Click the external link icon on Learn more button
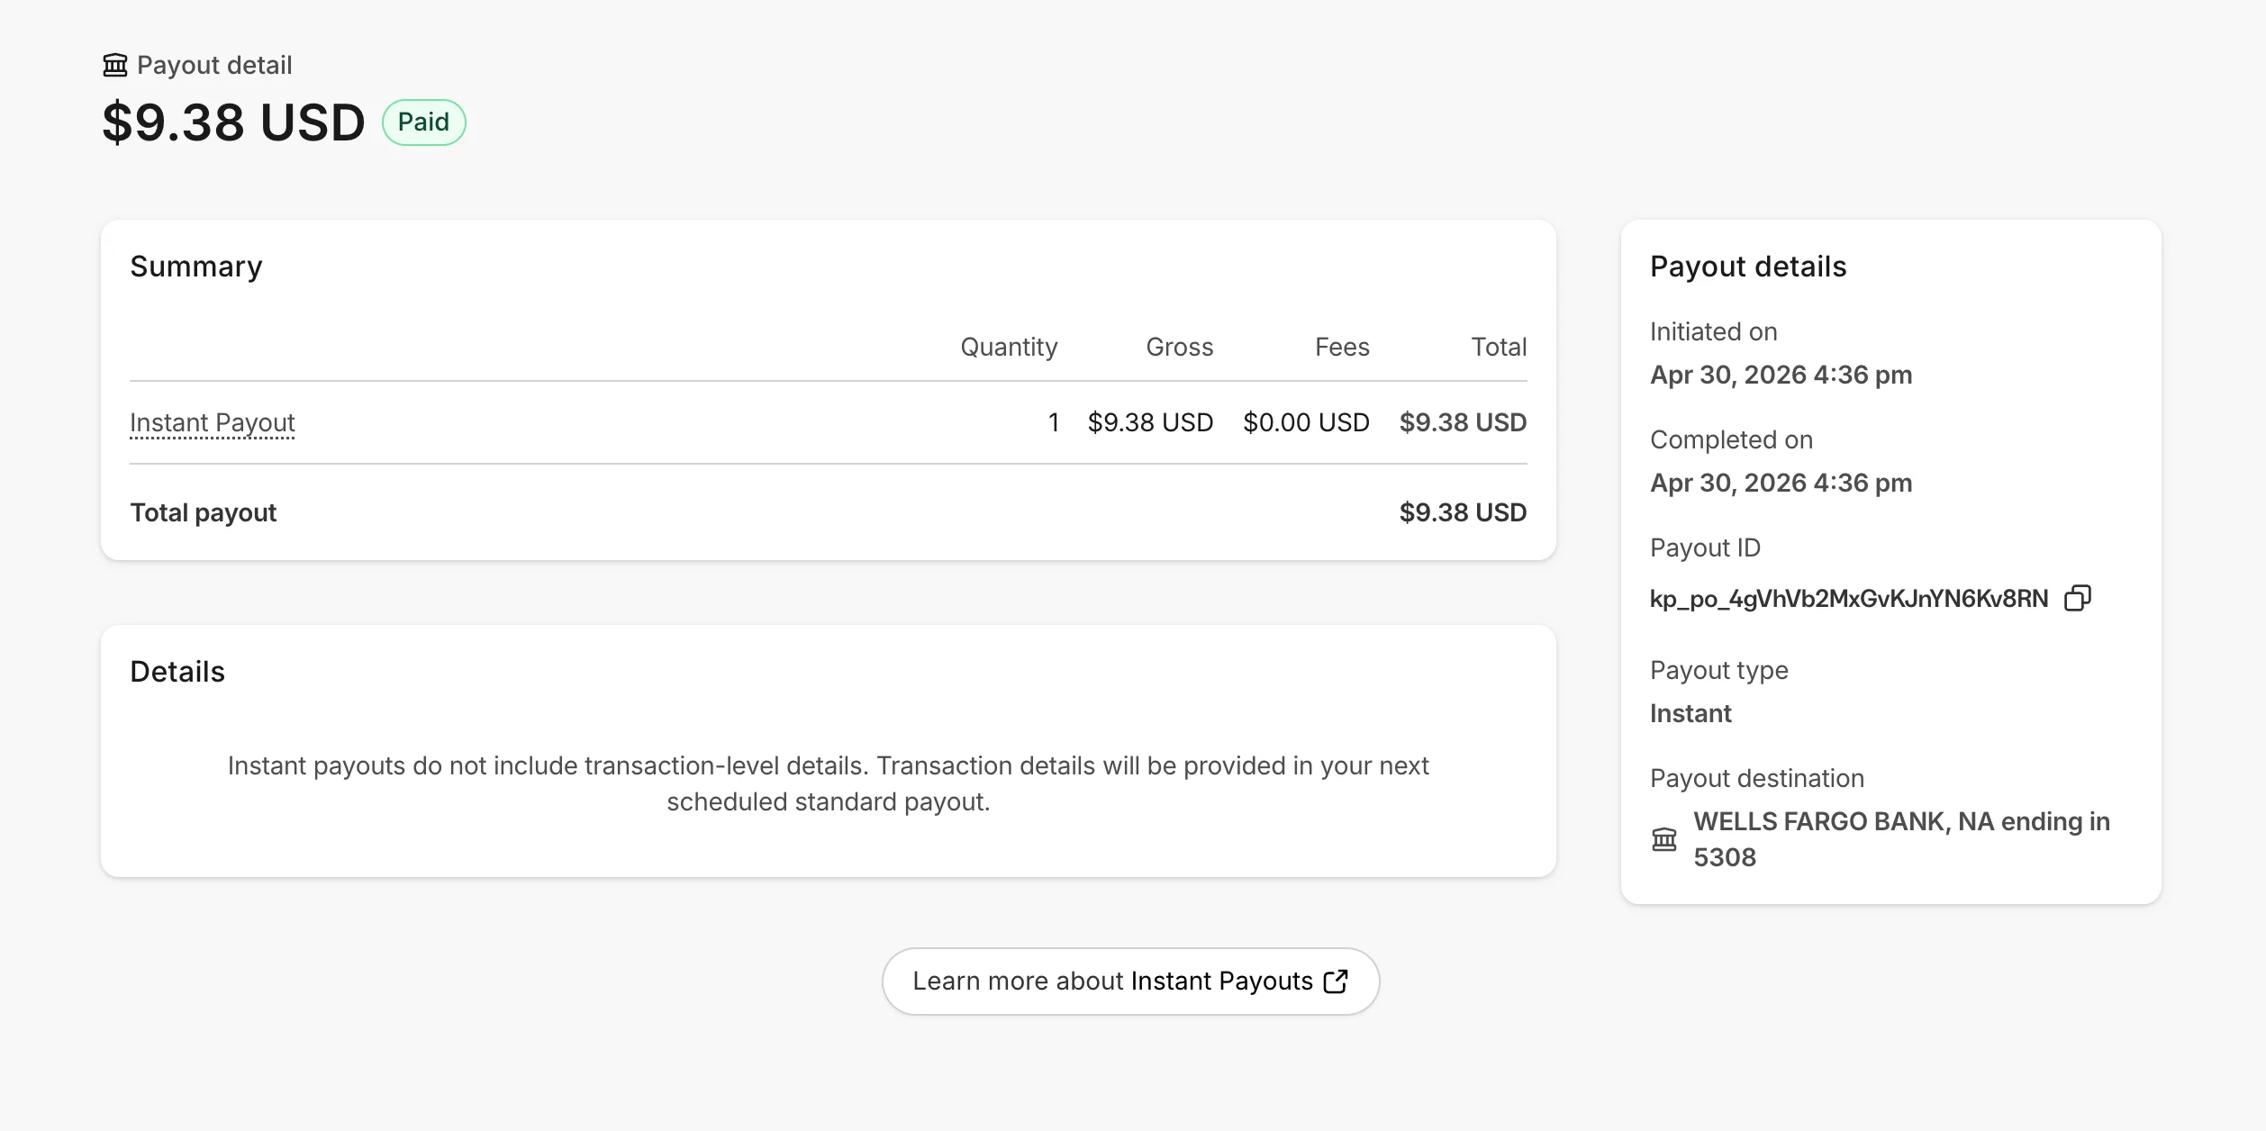This screenshot has height=1131, width=2266. click(x=1336, y=981)
